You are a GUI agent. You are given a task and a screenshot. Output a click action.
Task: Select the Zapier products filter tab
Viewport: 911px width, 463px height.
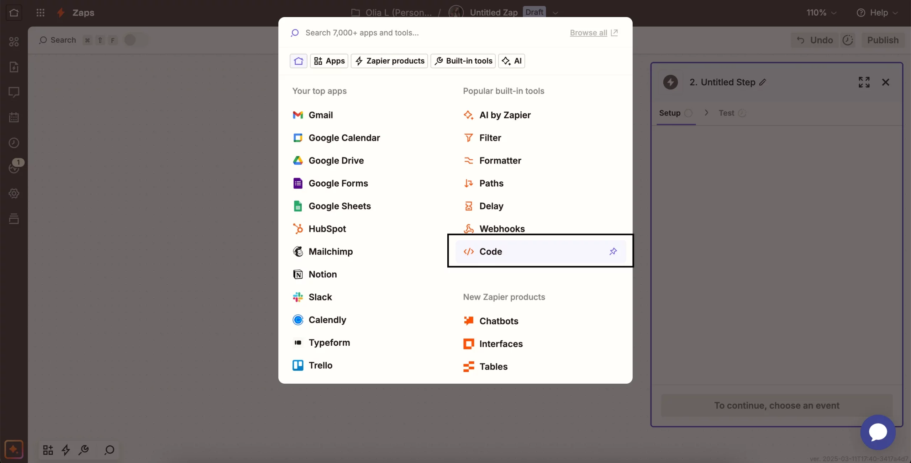click(389, 61)
